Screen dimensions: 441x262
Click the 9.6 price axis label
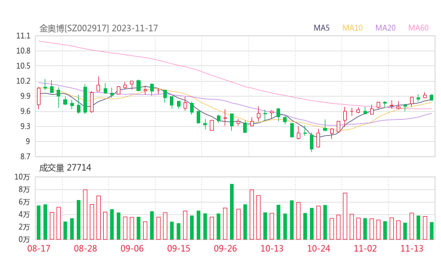pos(25,111)
